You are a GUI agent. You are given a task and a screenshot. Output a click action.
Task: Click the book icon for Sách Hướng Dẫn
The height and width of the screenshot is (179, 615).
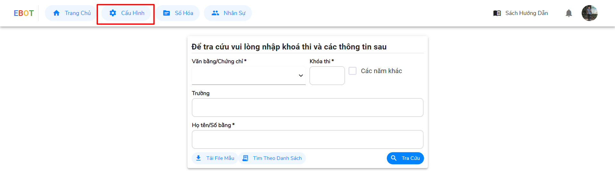497,13
